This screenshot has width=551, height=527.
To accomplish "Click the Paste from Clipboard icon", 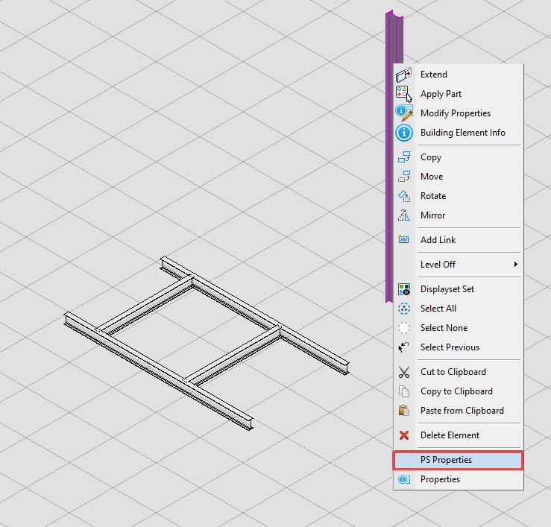I will pos(404,411).
